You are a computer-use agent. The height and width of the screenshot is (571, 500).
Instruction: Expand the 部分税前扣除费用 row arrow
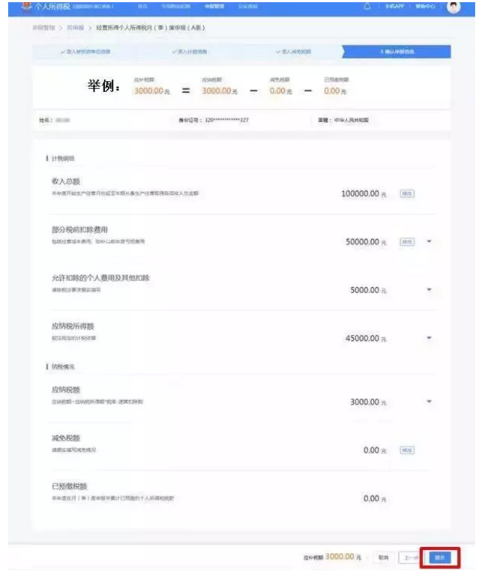[429, 241]
